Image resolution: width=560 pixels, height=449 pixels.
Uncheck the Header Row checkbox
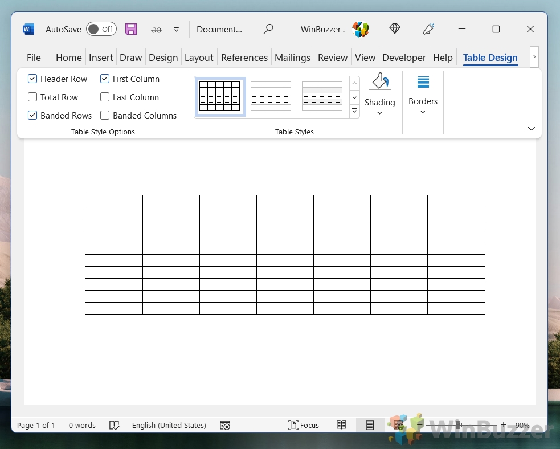tap(32, 79)
